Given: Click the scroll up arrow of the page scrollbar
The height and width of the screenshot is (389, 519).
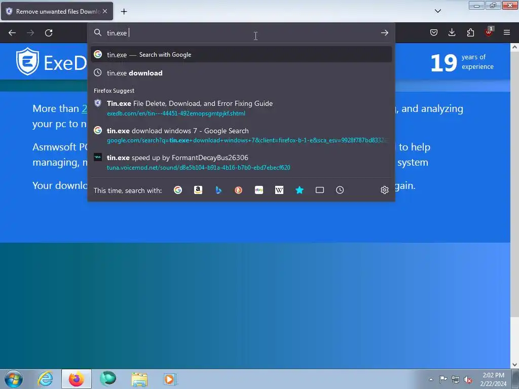Looking at the screenshot, I should [x=514, y=47].
